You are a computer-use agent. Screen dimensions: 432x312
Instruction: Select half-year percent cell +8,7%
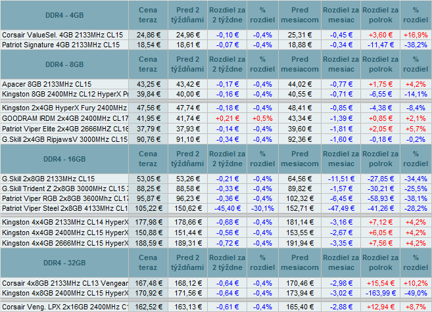pyautogui.click(x=416, y=307)
